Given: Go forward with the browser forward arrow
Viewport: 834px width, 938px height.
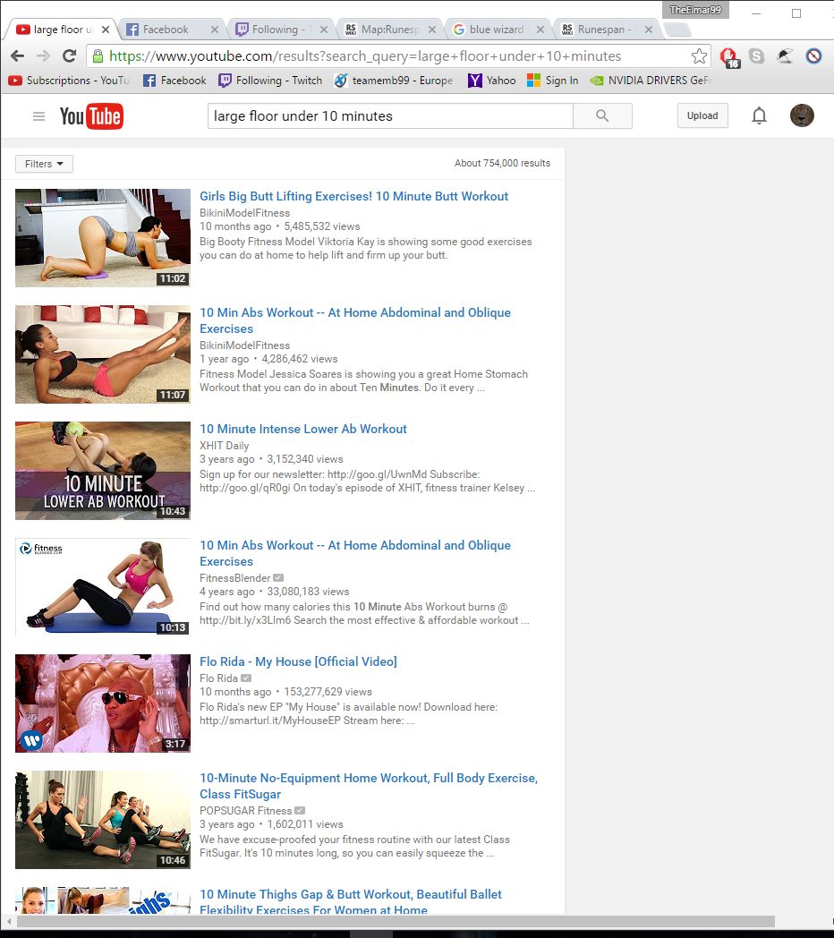Looking at the screenshot, I should tap(43, 56).
